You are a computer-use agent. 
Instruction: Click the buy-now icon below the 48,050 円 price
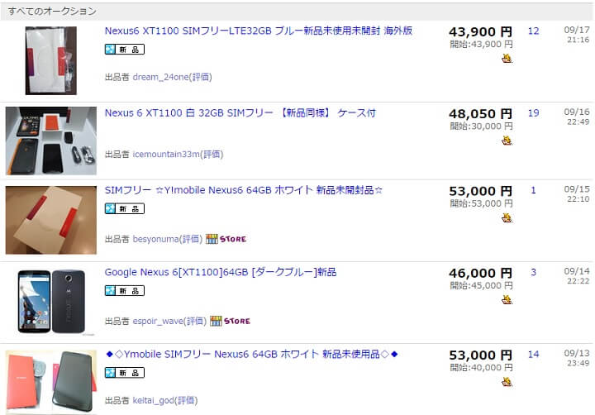coord(507,141)
